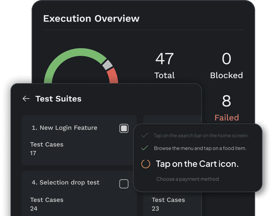The width and height of the screenshot is (272, 216).
Task: Check the Selection drop test checkbox
Action: click(124, 183)
